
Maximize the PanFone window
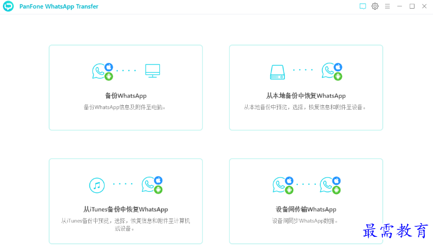[412, 6]
